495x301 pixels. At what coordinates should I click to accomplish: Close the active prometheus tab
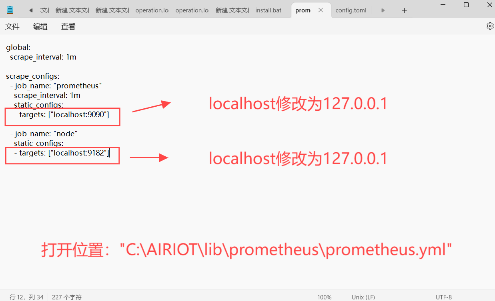click(x=321, y=10)
